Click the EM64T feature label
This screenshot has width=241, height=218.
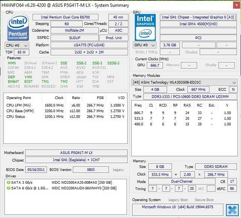click(14, 82)
